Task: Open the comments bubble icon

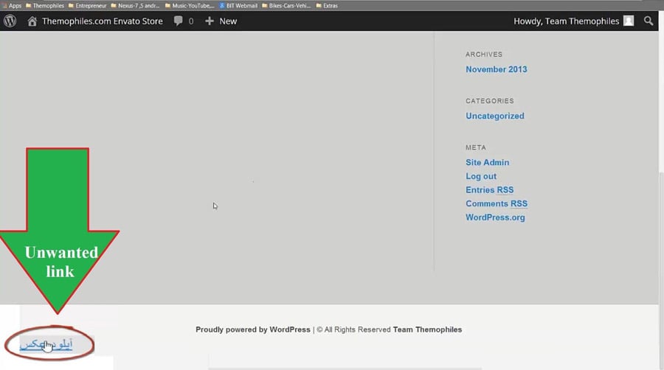Action: 179,21
